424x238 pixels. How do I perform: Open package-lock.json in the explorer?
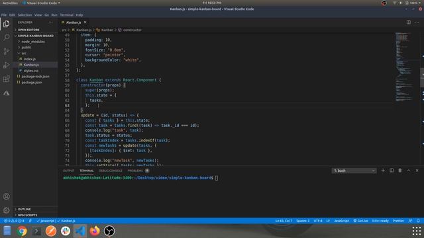point(35,77)
